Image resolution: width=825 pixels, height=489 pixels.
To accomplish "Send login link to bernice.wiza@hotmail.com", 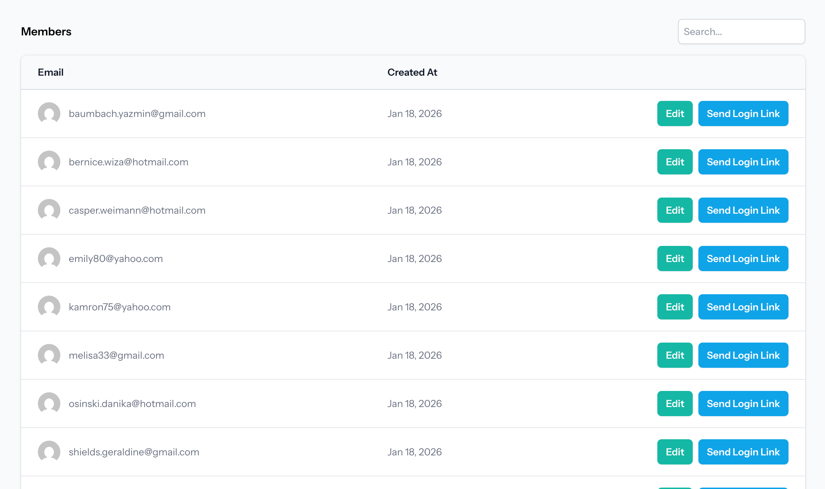I will [x=743, y=162].
